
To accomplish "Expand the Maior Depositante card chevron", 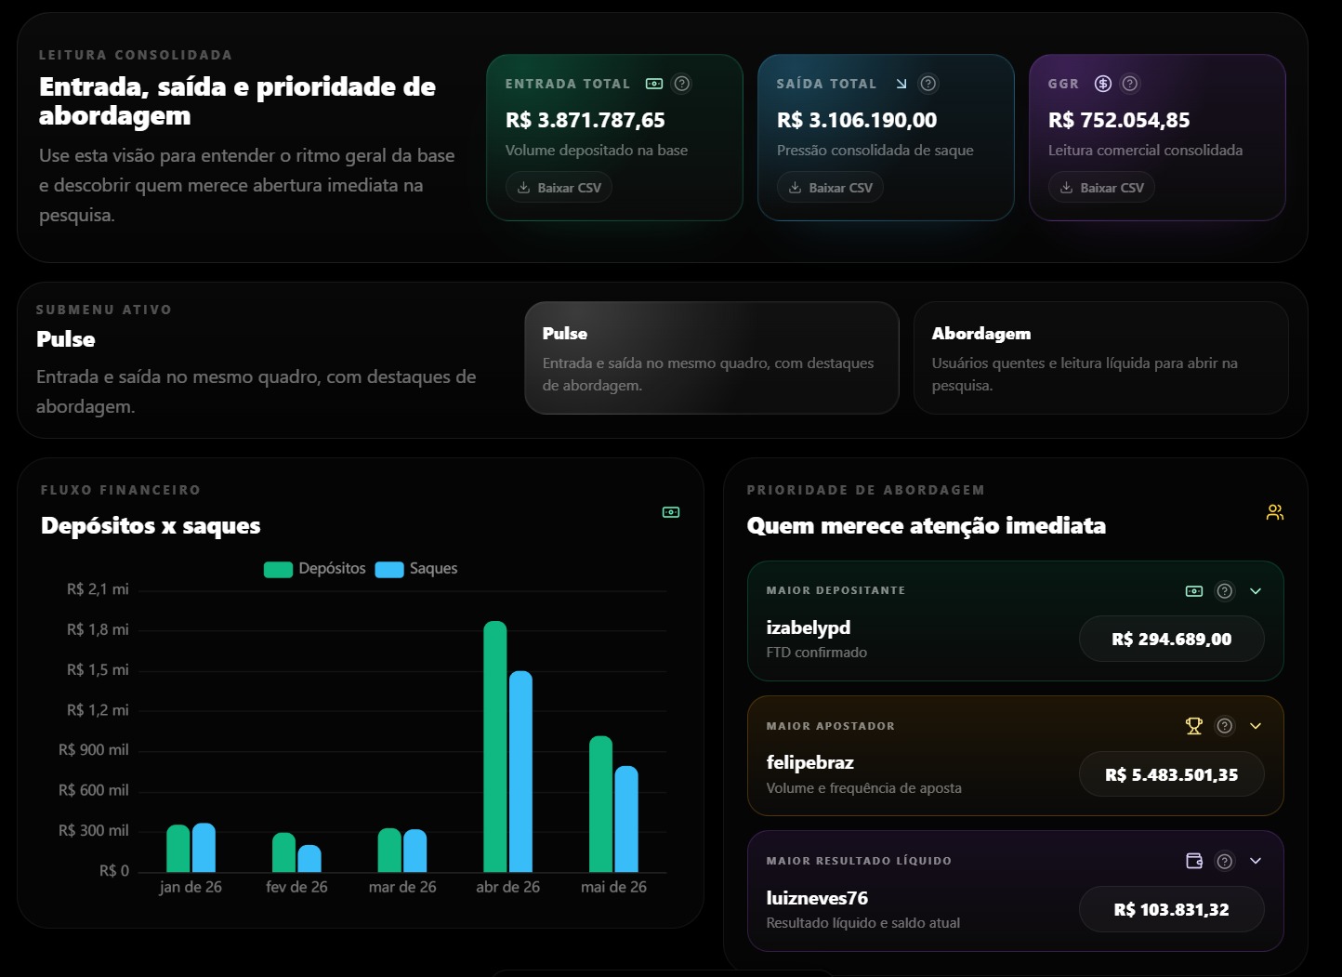I will point(1256,591).
